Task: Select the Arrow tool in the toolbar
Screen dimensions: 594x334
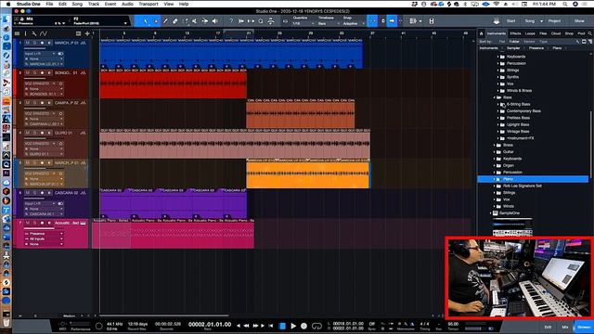Action: click(146, 21)
